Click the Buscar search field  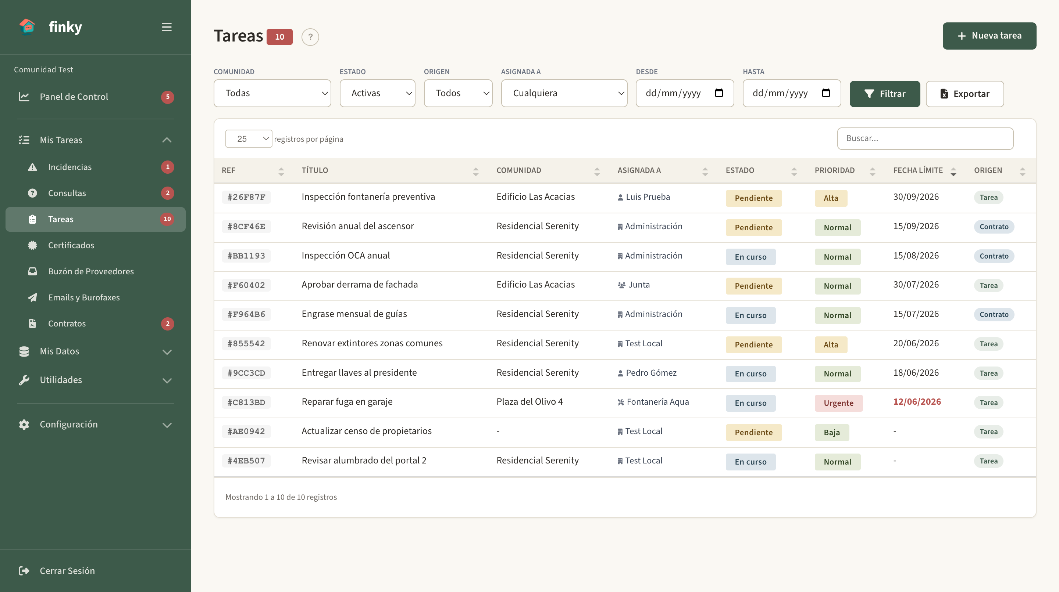[925, 139]
